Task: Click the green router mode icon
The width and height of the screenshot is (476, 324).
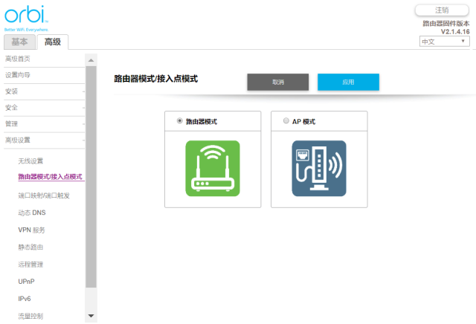Action: [213, 168]
